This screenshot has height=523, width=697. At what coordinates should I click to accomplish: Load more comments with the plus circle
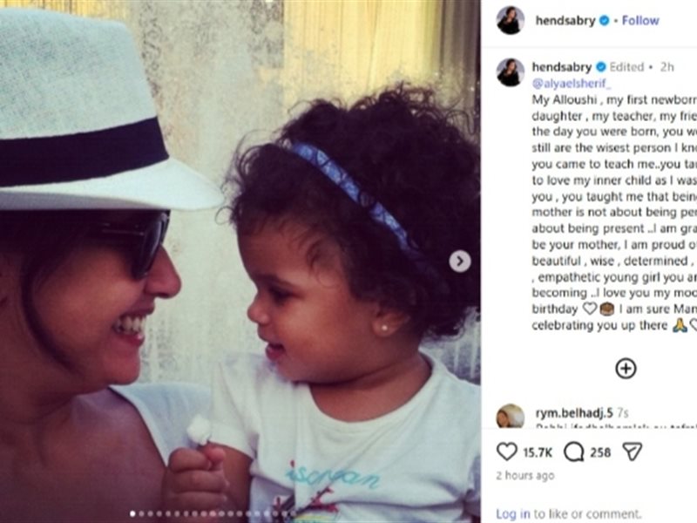pyautogui.click(x=626, y=368)
